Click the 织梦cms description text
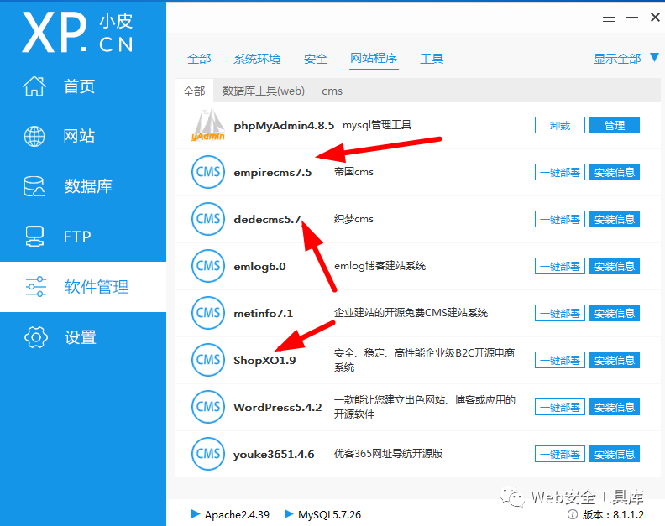The image size is (665, 526). tap(353, 219)
